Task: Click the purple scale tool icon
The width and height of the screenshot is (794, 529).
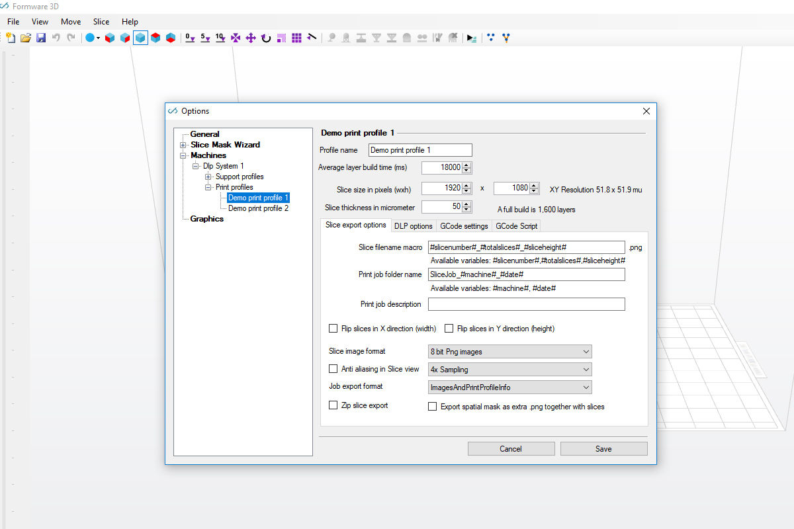Action: (281, 38)
